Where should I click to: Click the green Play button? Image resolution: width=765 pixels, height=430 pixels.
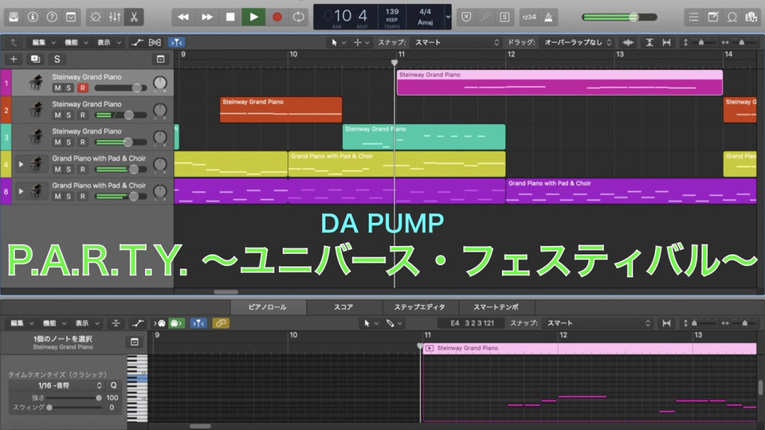pyautogui.click(x=253, y=17)
